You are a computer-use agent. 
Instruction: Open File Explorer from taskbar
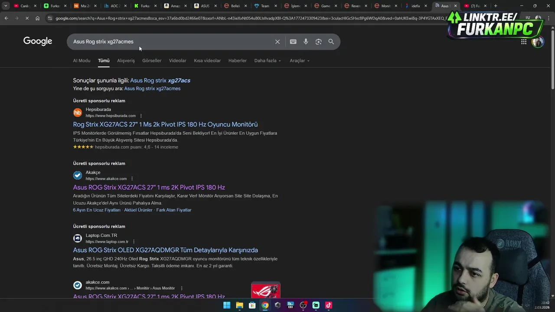[239, 305]
